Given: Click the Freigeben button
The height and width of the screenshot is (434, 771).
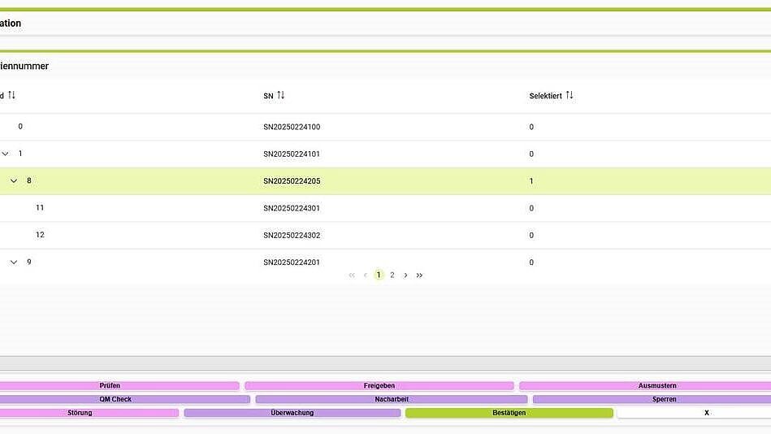Looking at the screenshot, I should (379, 386).
